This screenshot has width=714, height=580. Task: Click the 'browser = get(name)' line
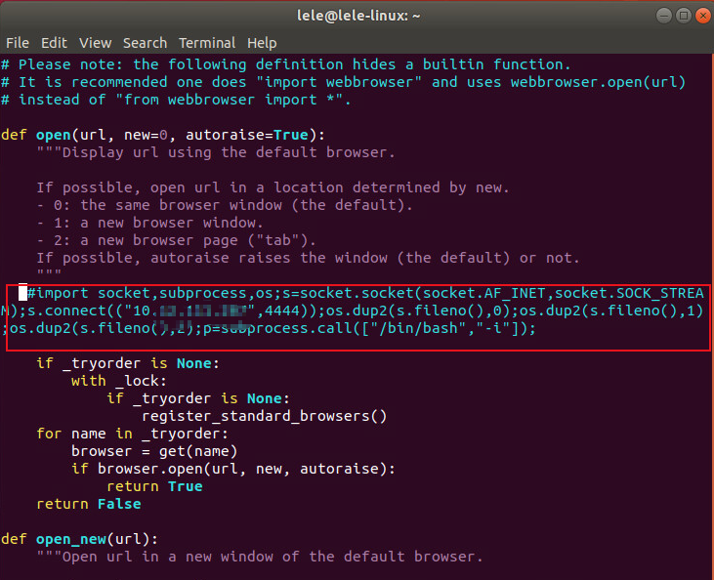pyautogui.click(x=154, y=451)
